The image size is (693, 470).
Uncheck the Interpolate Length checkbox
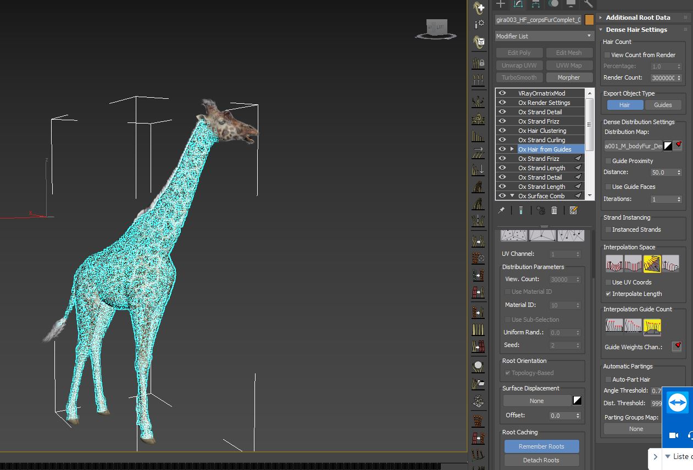(x=608, y=294)
